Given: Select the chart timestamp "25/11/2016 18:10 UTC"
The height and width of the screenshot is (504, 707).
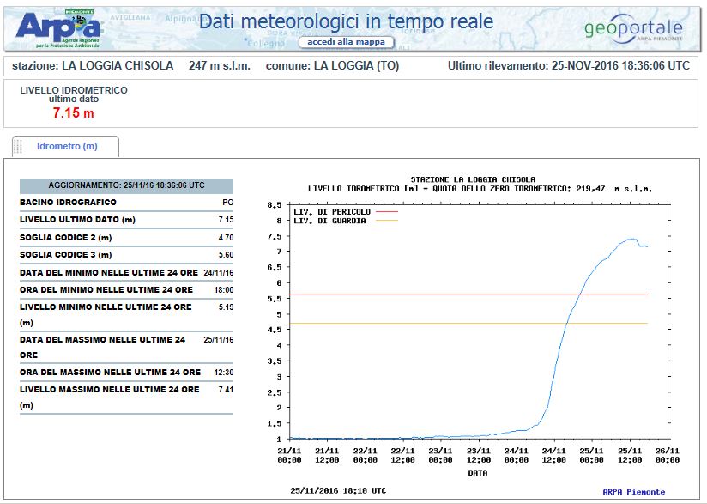Looking at the screenshot, I should (x=338, y=490).
